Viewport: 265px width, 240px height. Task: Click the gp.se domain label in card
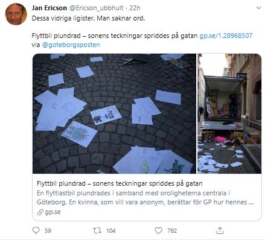[53, 212]
